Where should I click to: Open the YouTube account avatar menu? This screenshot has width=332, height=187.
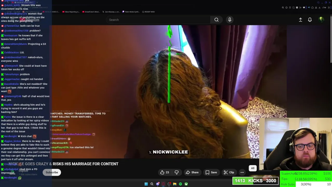321,19
